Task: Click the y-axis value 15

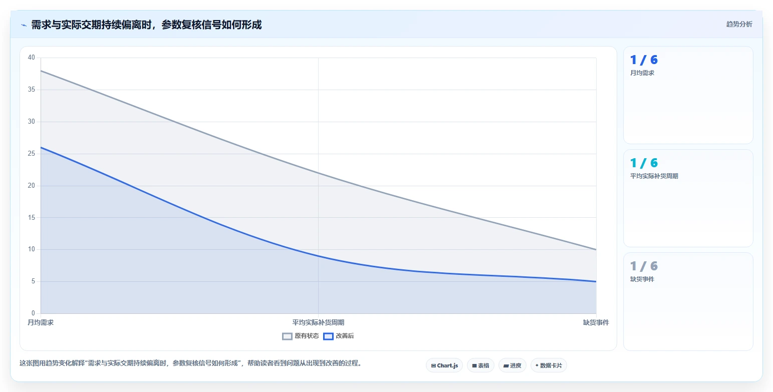Action: (x=31, y=218)
